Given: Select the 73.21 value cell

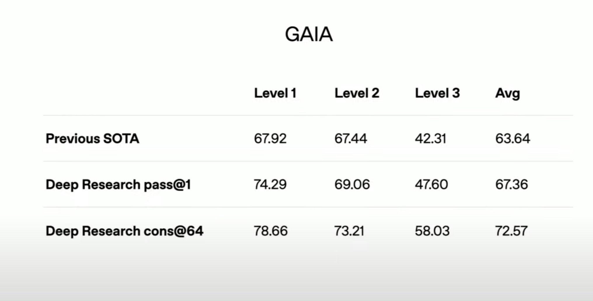Looking at the screenshot, I should click(349, 231).
